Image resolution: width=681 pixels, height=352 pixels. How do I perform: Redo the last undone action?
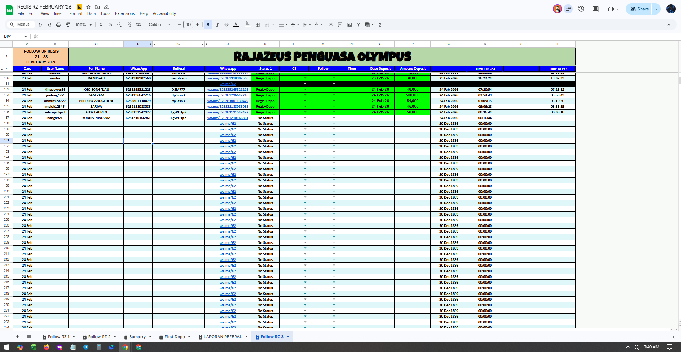49,25
